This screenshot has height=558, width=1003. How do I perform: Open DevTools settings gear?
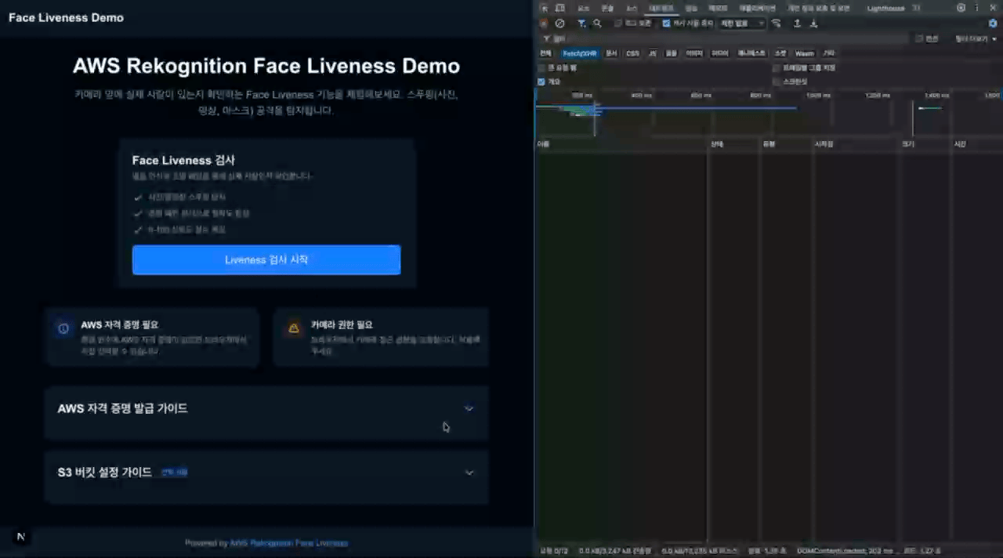click(961, 7)
